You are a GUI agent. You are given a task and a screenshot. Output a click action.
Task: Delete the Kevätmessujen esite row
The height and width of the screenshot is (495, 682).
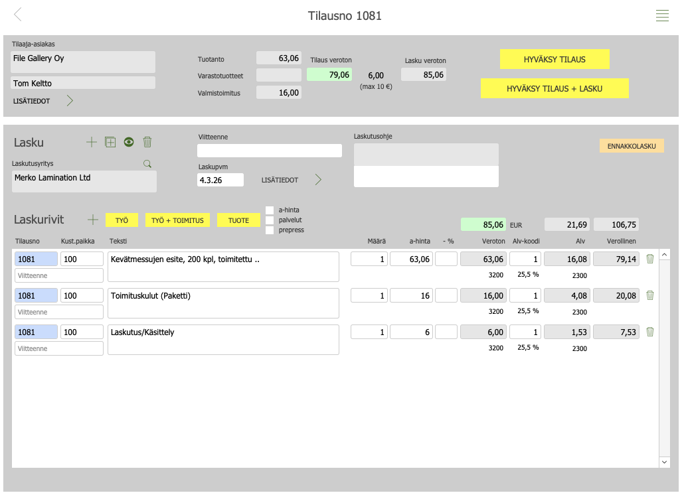coord(649,259)
